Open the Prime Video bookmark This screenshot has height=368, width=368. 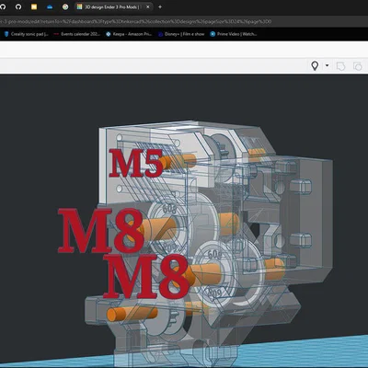(234, 34)
